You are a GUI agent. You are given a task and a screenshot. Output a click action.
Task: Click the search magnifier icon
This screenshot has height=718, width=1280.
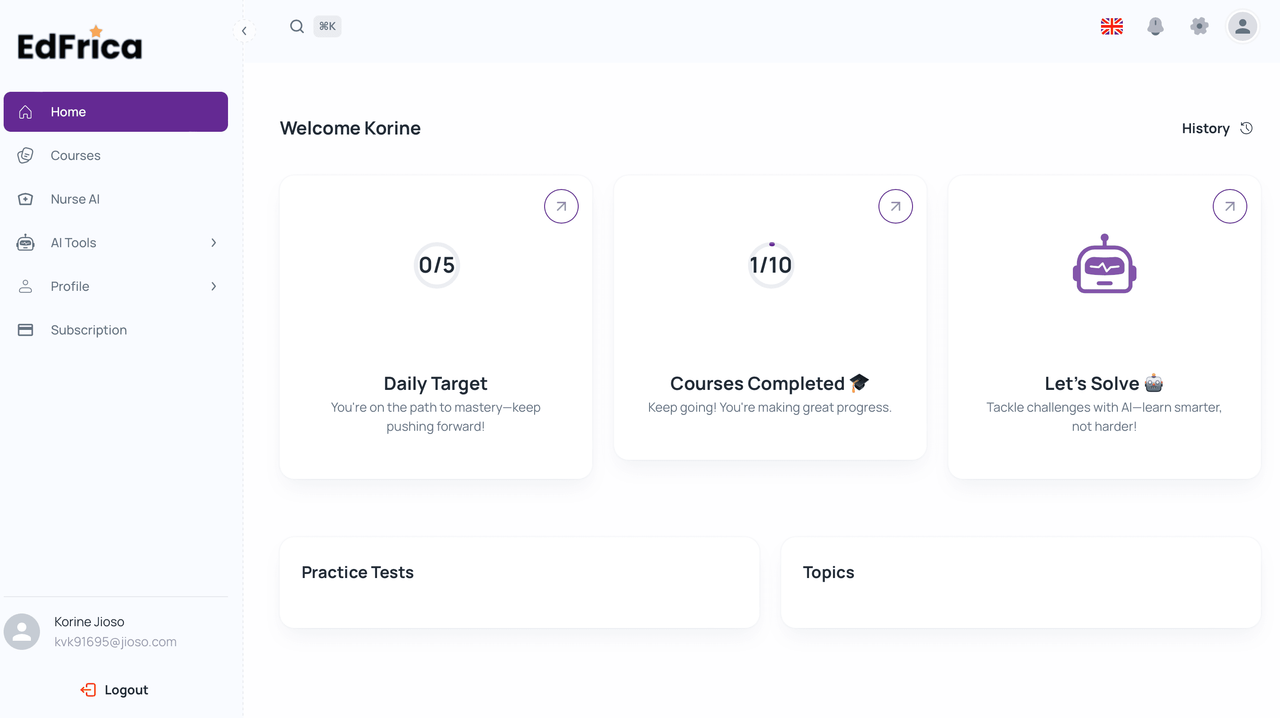point(297,26)
